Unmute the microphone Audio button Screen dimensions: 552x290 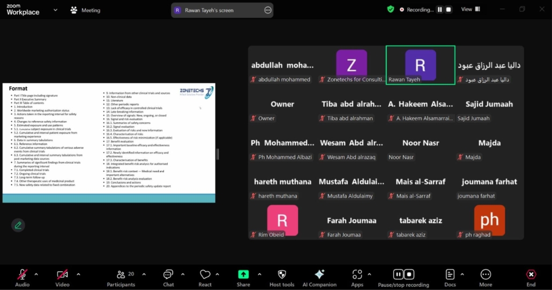point(22,277)
